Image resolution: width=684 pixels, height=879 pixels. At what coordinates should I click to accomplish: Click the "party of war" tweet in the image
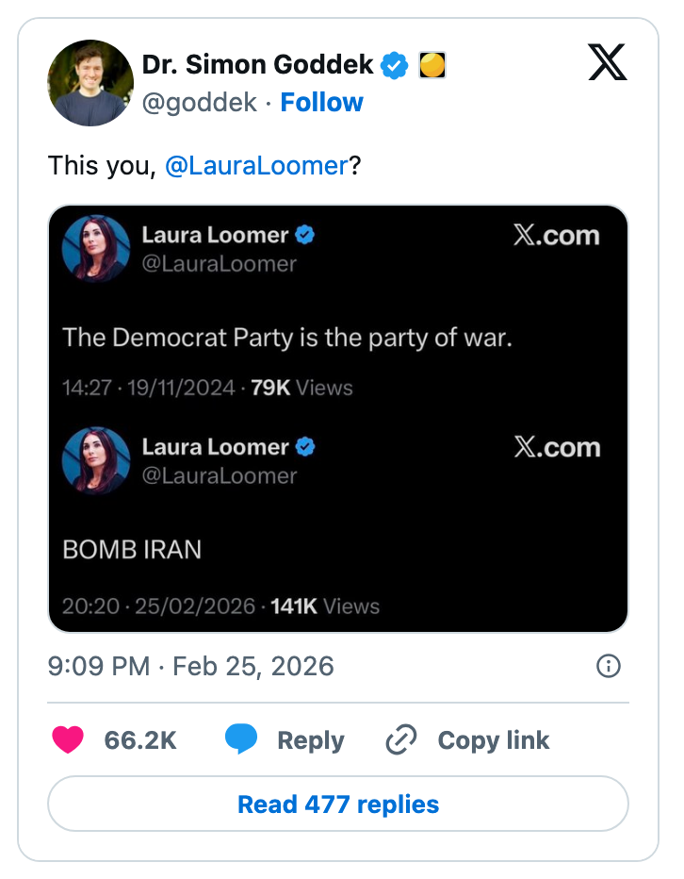coord(286,337)
